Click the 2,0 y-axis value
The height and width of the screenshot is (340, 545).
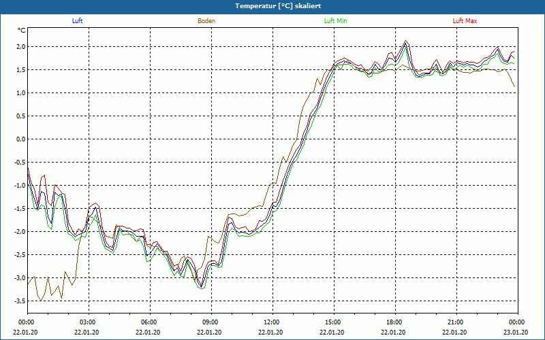[x=21, y=47]
